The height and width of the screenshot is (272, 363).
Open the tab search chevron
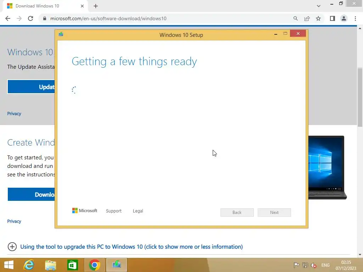click(319, 6)
